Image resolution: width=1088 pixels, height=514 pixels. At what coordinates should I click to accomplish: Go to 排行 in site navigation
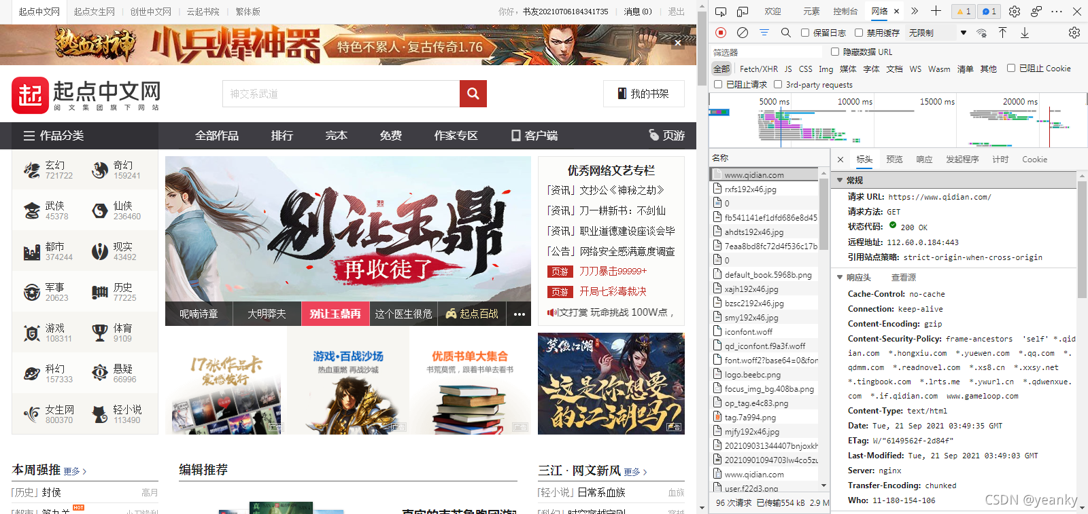coord(282,136)
